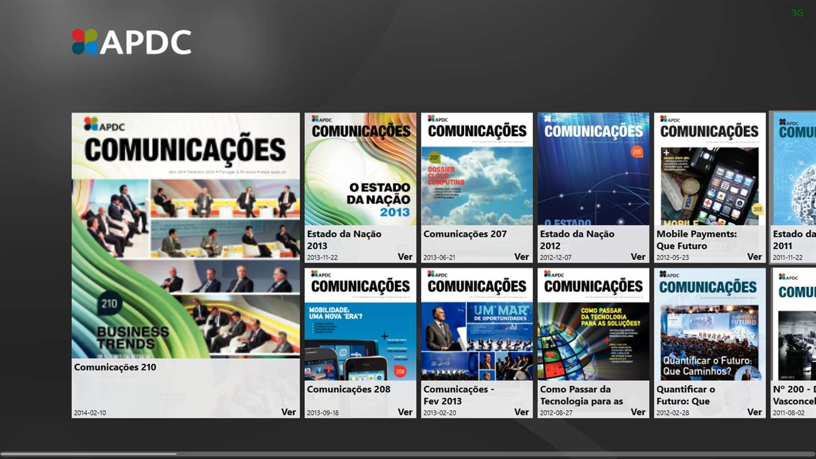Select the title Comunicações 207
816x459 pixels.
pyautogui.click(x=465, y=234)
